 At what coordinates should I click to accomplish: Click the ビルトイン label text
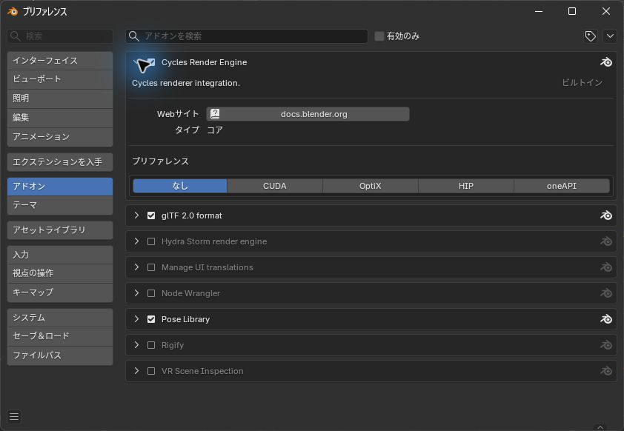tap(582, 83)
